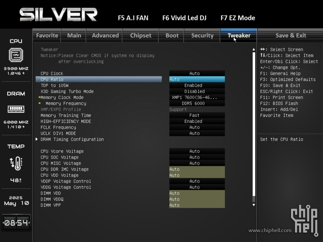Screen dimensions: 323x242
Task: Click the highlighted CPU Ratio Auto field
Action: [x=197, y=79]
